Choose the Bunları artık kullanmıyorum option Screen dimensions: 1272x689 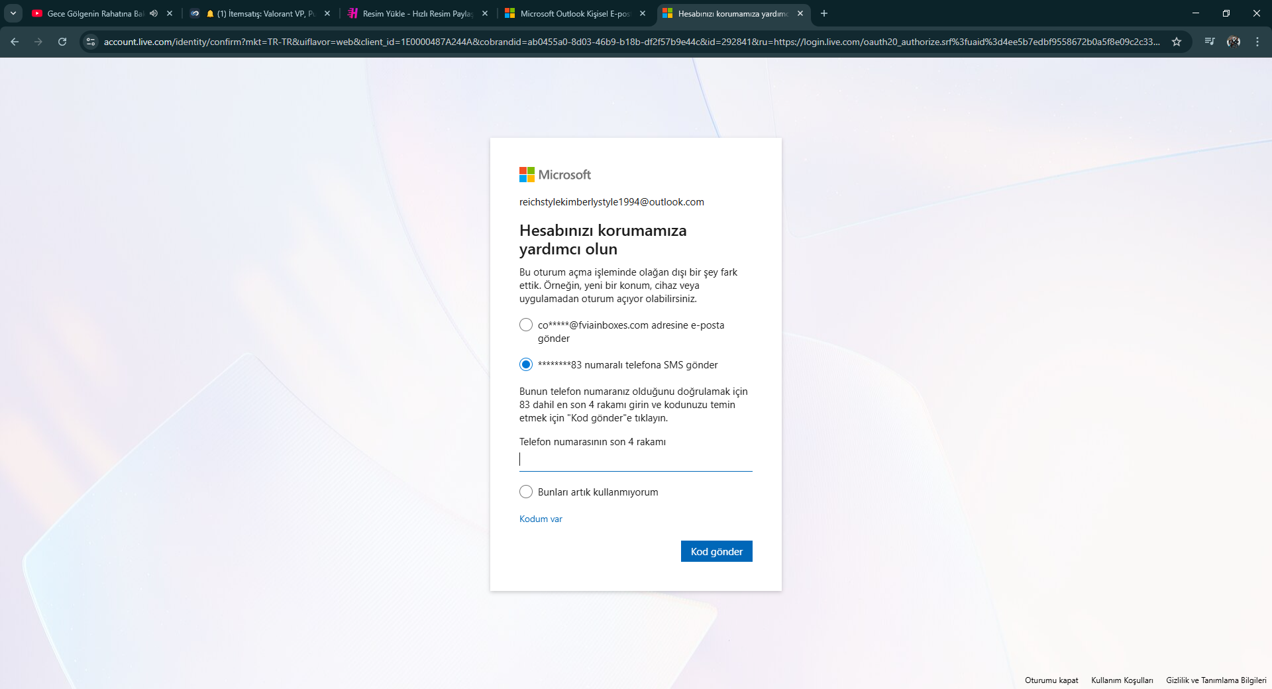tap(526, 492)
